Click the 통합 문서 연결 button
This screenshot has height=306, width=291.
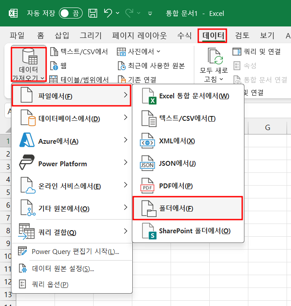point(260,80)
